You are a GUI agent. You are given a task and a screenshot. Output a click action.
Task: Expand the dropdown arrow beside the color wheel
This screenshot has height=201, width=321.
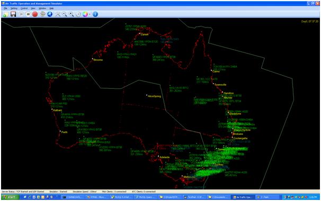coord(90,14)
